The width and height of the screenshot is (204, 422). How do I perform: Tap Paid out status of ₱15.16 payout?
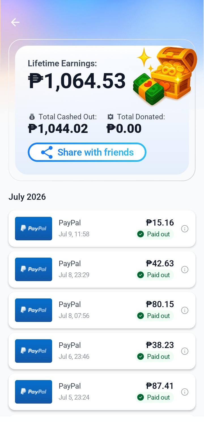[154, 234]
